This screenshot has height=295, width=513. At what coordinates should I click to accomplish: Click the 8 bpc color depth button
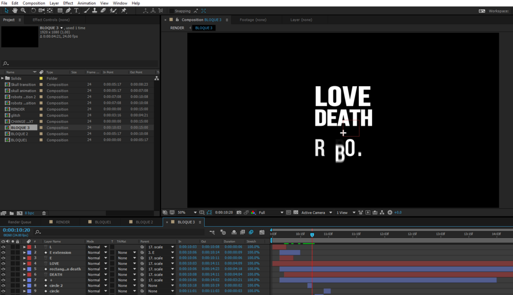coord(30,213)
